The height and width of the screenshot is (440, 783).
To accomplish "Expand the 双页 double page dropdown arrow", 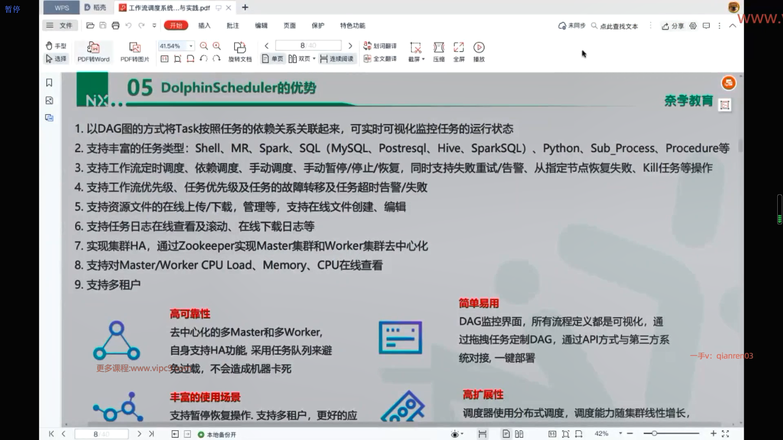I will (x=314, y=59).
